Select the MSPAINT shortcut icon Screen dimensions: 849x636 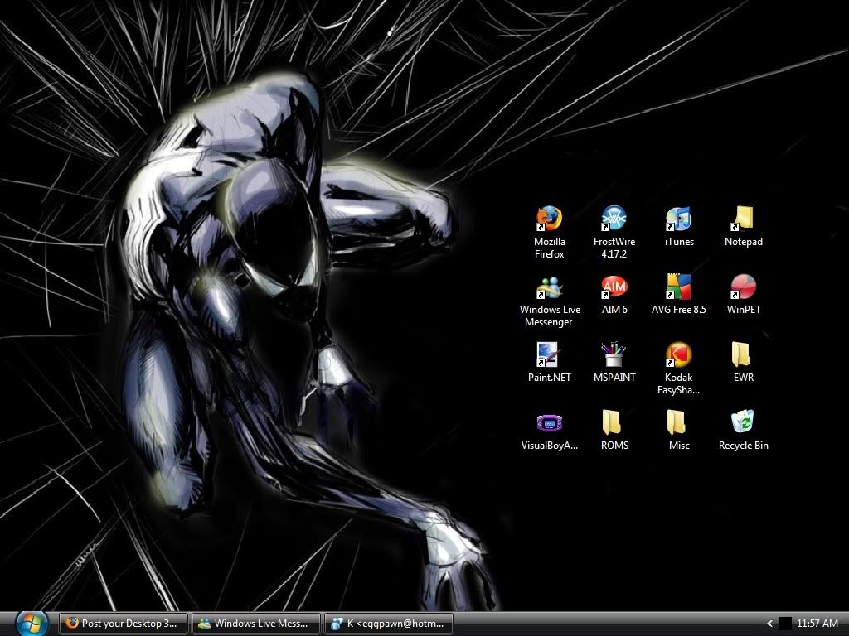pyautogui.click(x=614, y=355)
